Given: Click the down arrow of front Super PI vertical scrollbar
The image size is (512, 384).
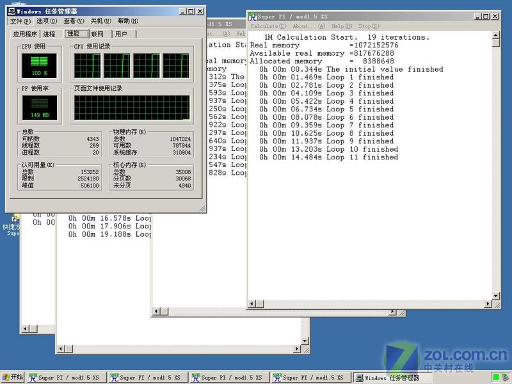Looking at the screenshot, I should [x=496, y=296].
